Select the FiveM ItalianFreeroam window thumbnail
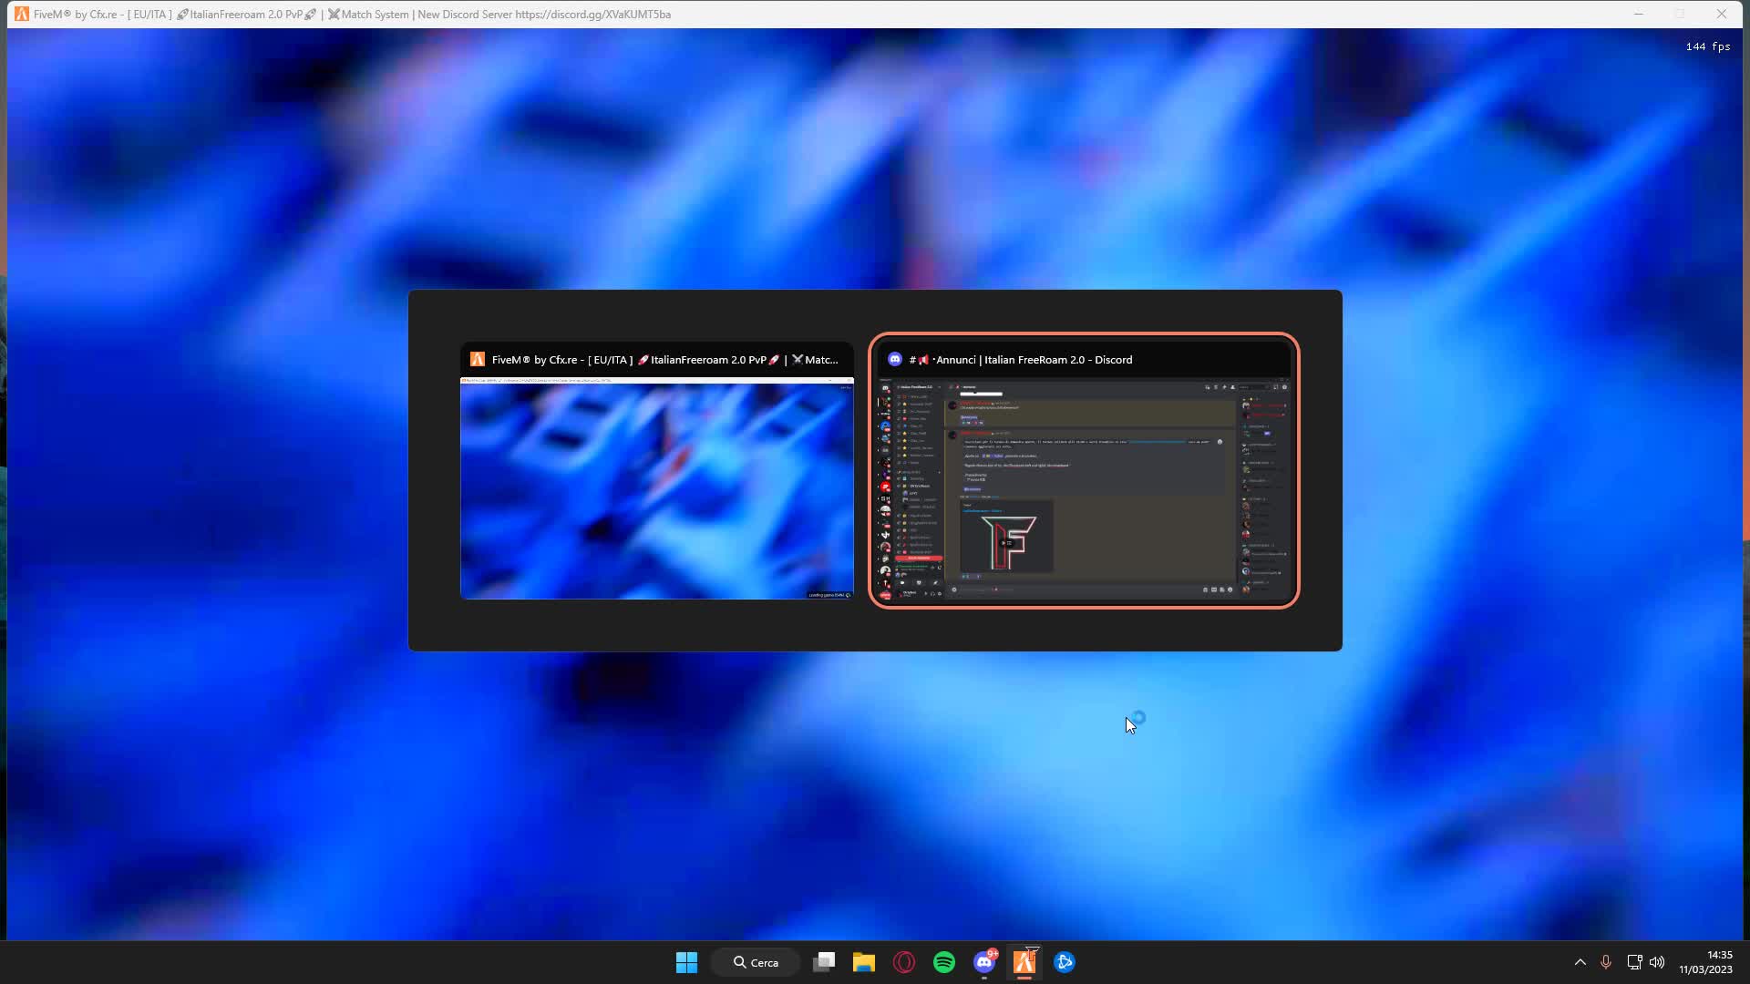Screen dimensions: 1750x984 [656, 487]
